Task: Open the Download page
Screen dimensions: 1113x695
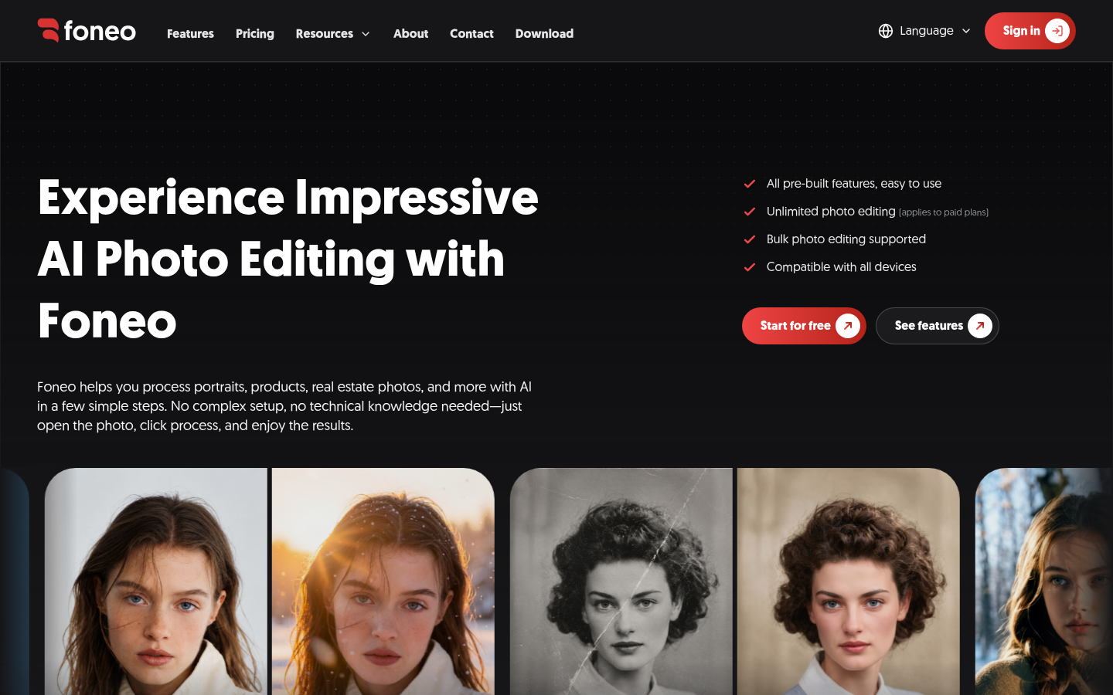Action: 544,33
